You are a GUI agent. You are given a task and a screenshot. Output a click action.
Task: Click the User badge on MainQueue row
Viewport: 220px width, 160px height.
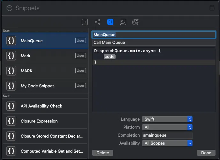80,41
